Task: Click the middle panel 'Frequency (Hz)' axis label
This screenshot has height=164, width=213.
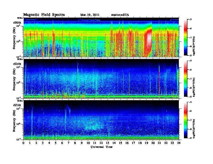Action: [x=14, y=80]
